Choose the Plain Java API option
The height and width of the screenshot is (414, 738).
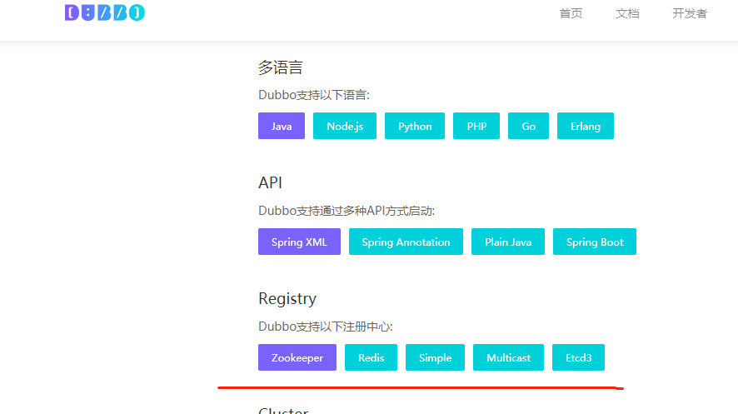[x=508, y=242]
